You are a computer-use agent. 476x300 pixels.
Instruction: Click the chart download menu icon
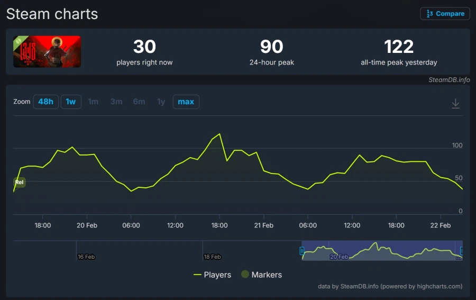pyautogui.click(x=455, y=104)
